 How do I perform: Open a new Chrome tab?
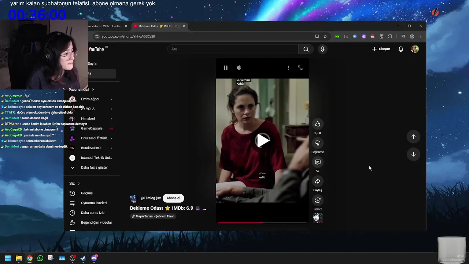point(193,26)
